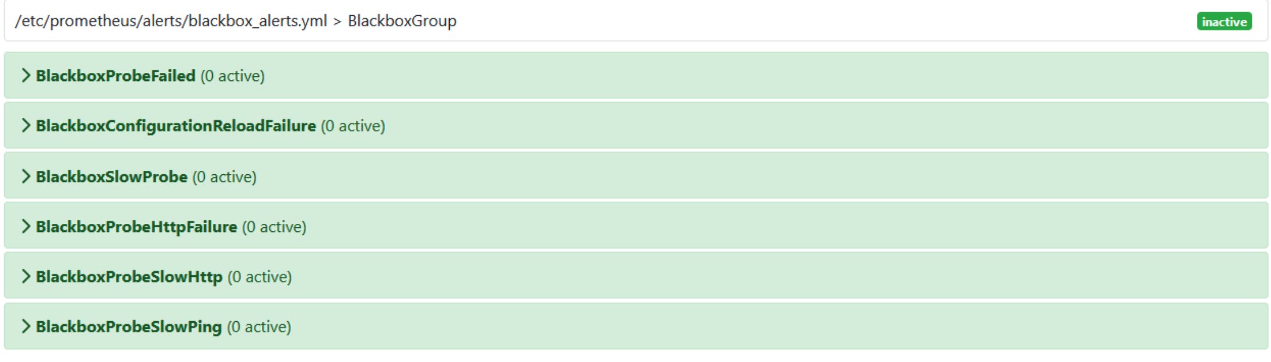Click the BlackboxProbeSlowPing rule title
1271x362 pixels.
pos(129,327)
